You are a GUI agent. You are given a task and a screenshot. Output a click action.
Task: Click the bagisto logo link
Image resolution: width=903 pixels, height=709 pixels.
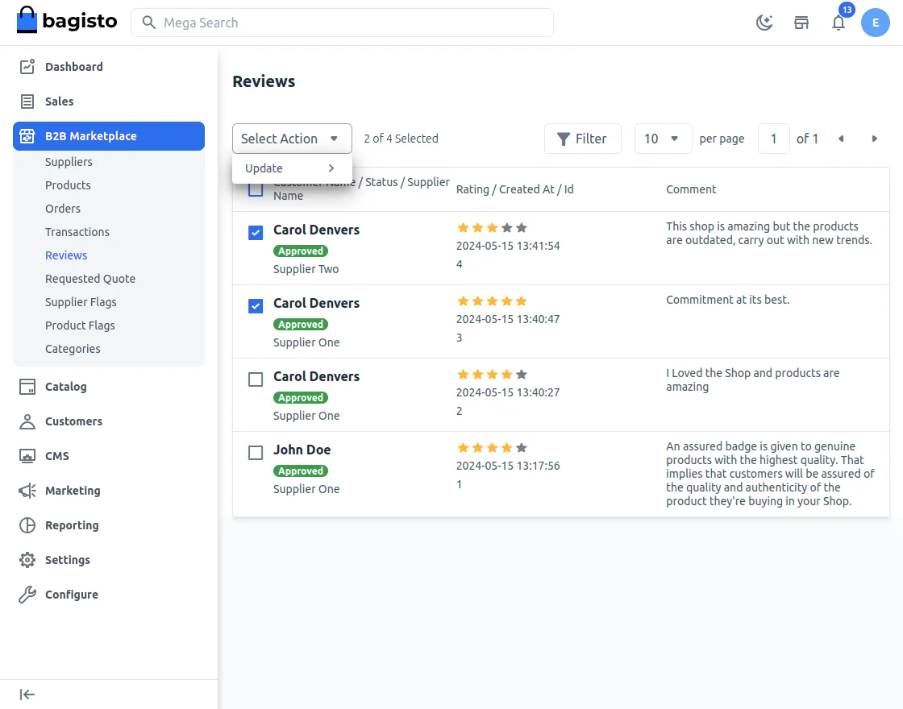pos(67,22)
